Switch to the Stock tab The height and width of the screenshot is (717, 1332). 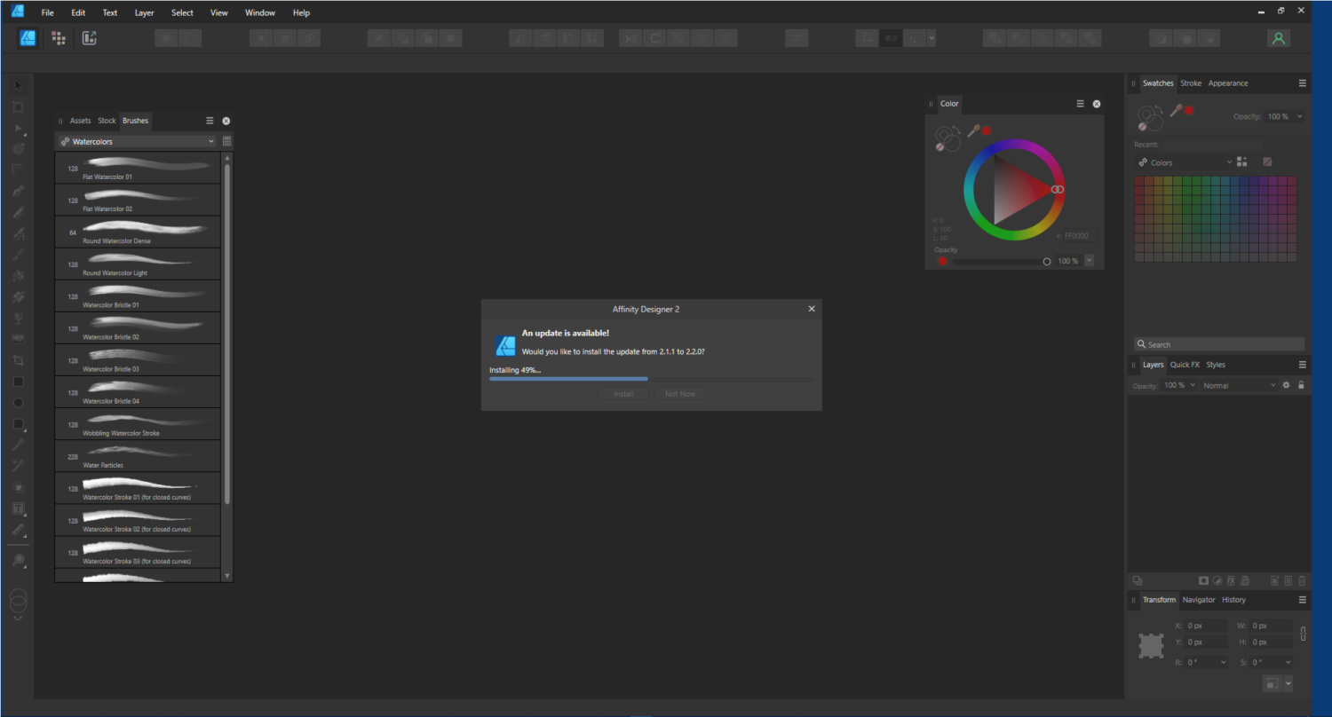click(x=107, y=121)
